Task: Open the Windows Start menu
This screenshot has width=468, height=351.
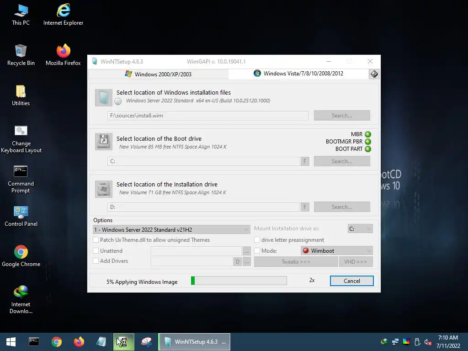Action: (11, 342)
